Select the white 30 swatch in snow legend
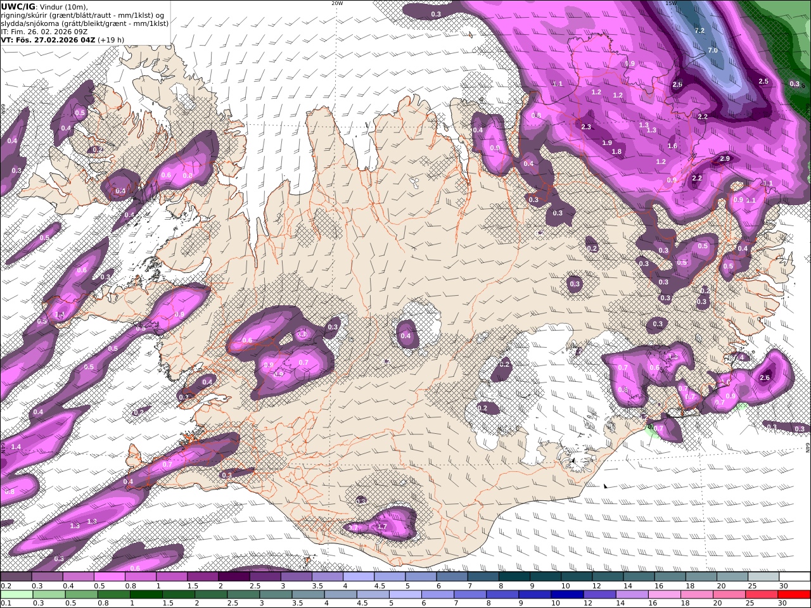This screenshot has height=608, width=811. [795, 577]
